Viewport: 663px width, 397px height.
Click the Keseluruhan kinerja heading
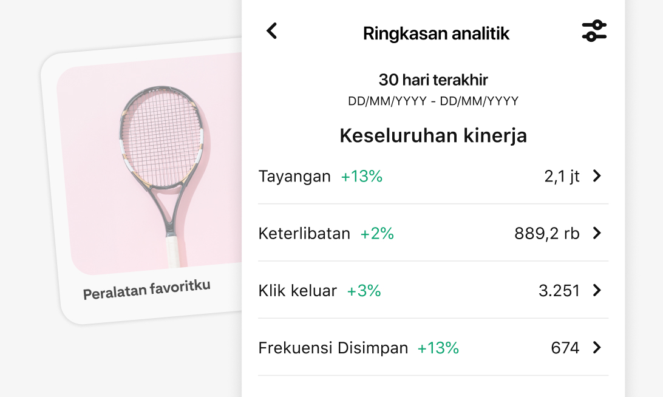433,135
